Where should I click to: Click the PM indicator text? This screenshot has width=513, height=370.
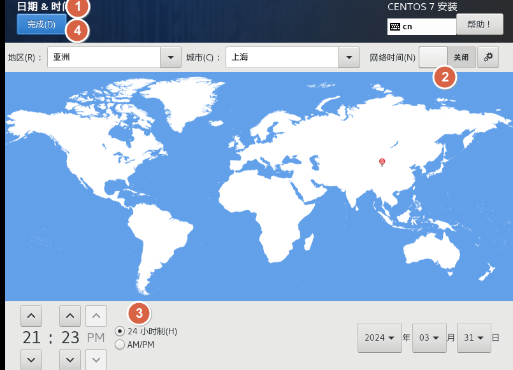[x=96, y=338]
